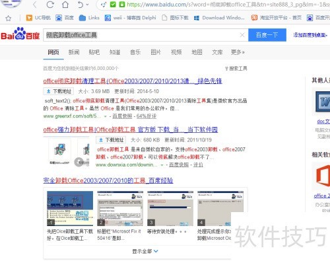
Task: Open step 3 thumbnail 等待安装处理
Action: coord(170,208)
